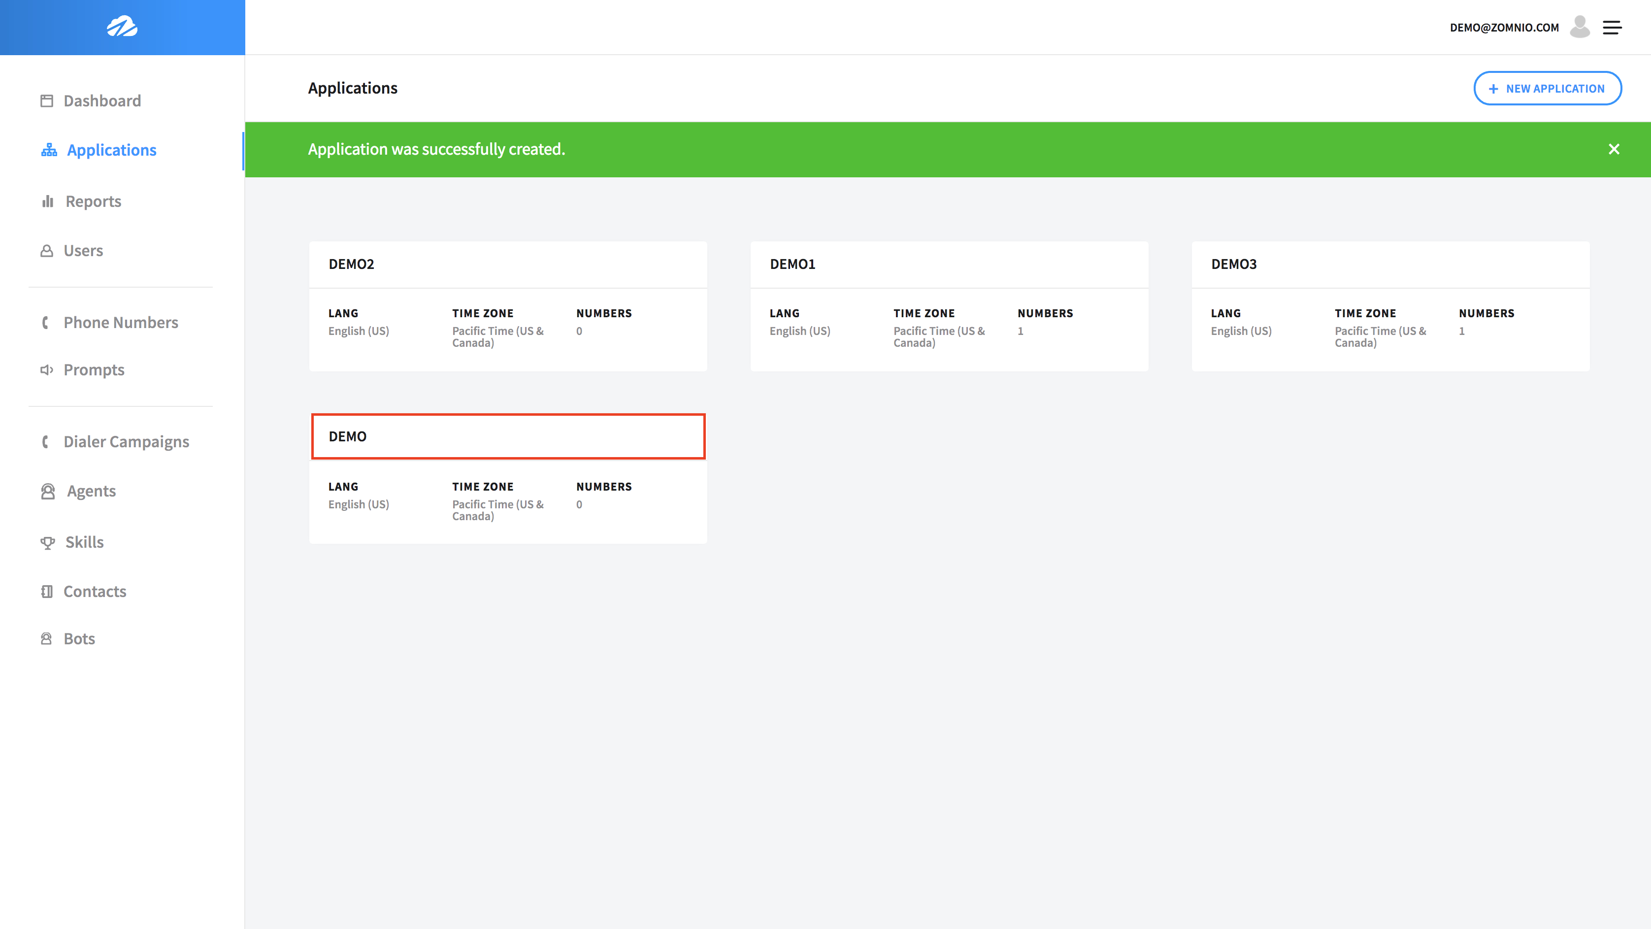Click the New Application button

click(1547, 87)
